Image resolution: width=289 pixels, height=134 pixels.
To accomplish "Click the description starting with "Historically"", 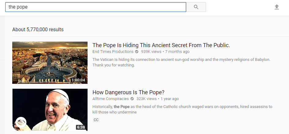I will pyautogui.click(x=182, y=109).
